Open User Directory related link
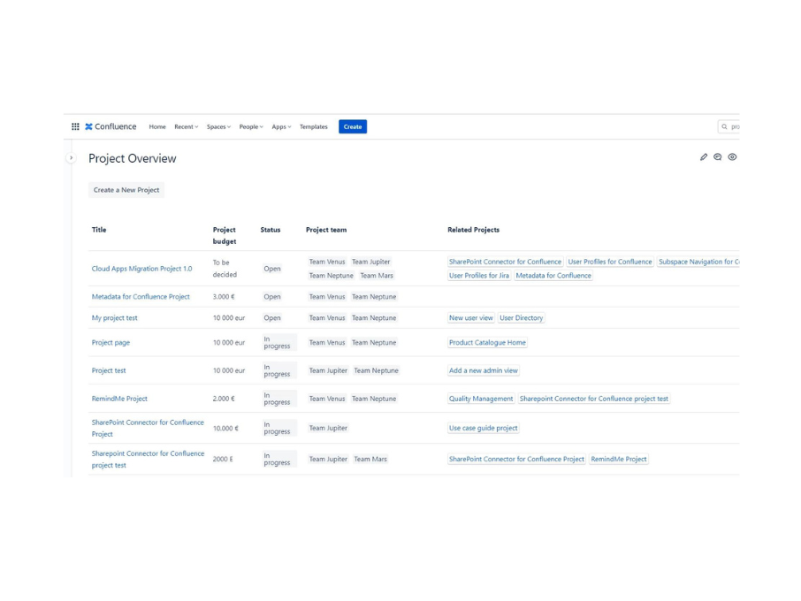Screen dimensions: 801x601 (x=521, y=318)
